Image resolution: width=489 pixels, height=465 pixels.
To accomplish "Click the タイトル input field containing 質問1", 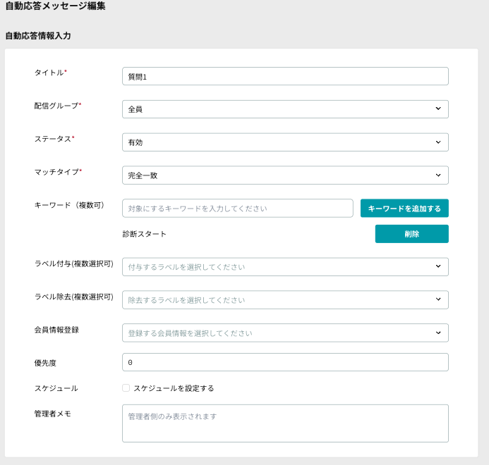I will (285, 76).
